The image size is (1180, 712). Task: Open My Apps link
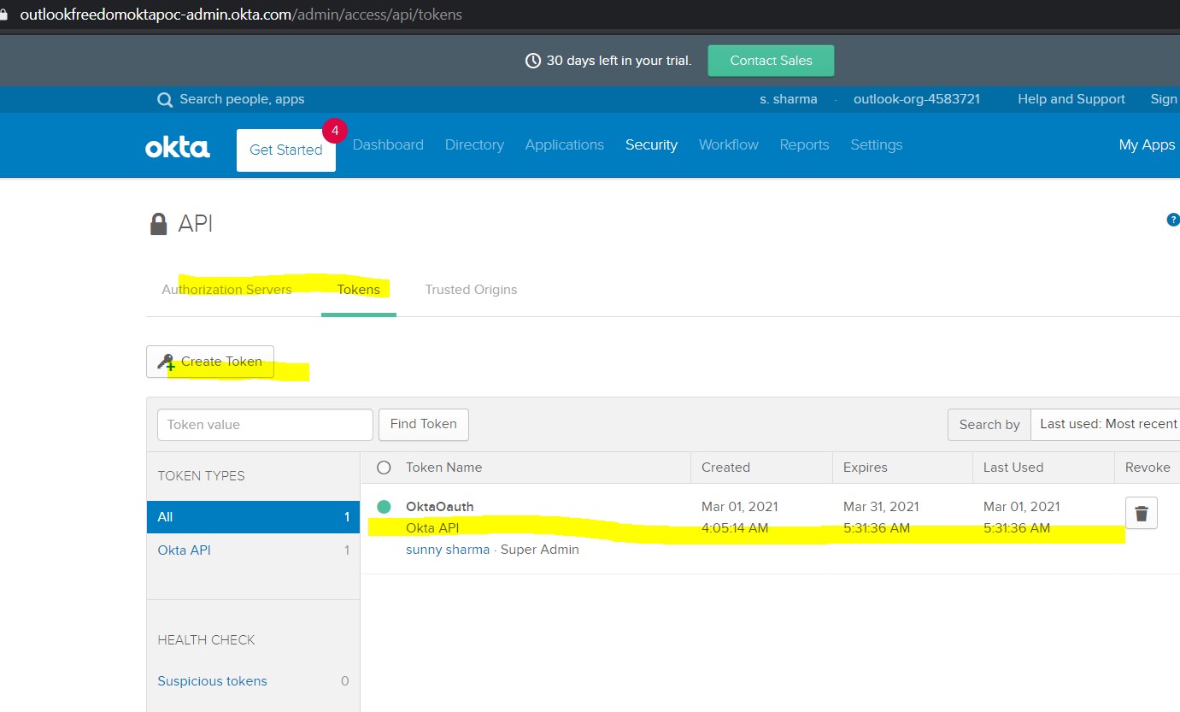pos(1148,144)
